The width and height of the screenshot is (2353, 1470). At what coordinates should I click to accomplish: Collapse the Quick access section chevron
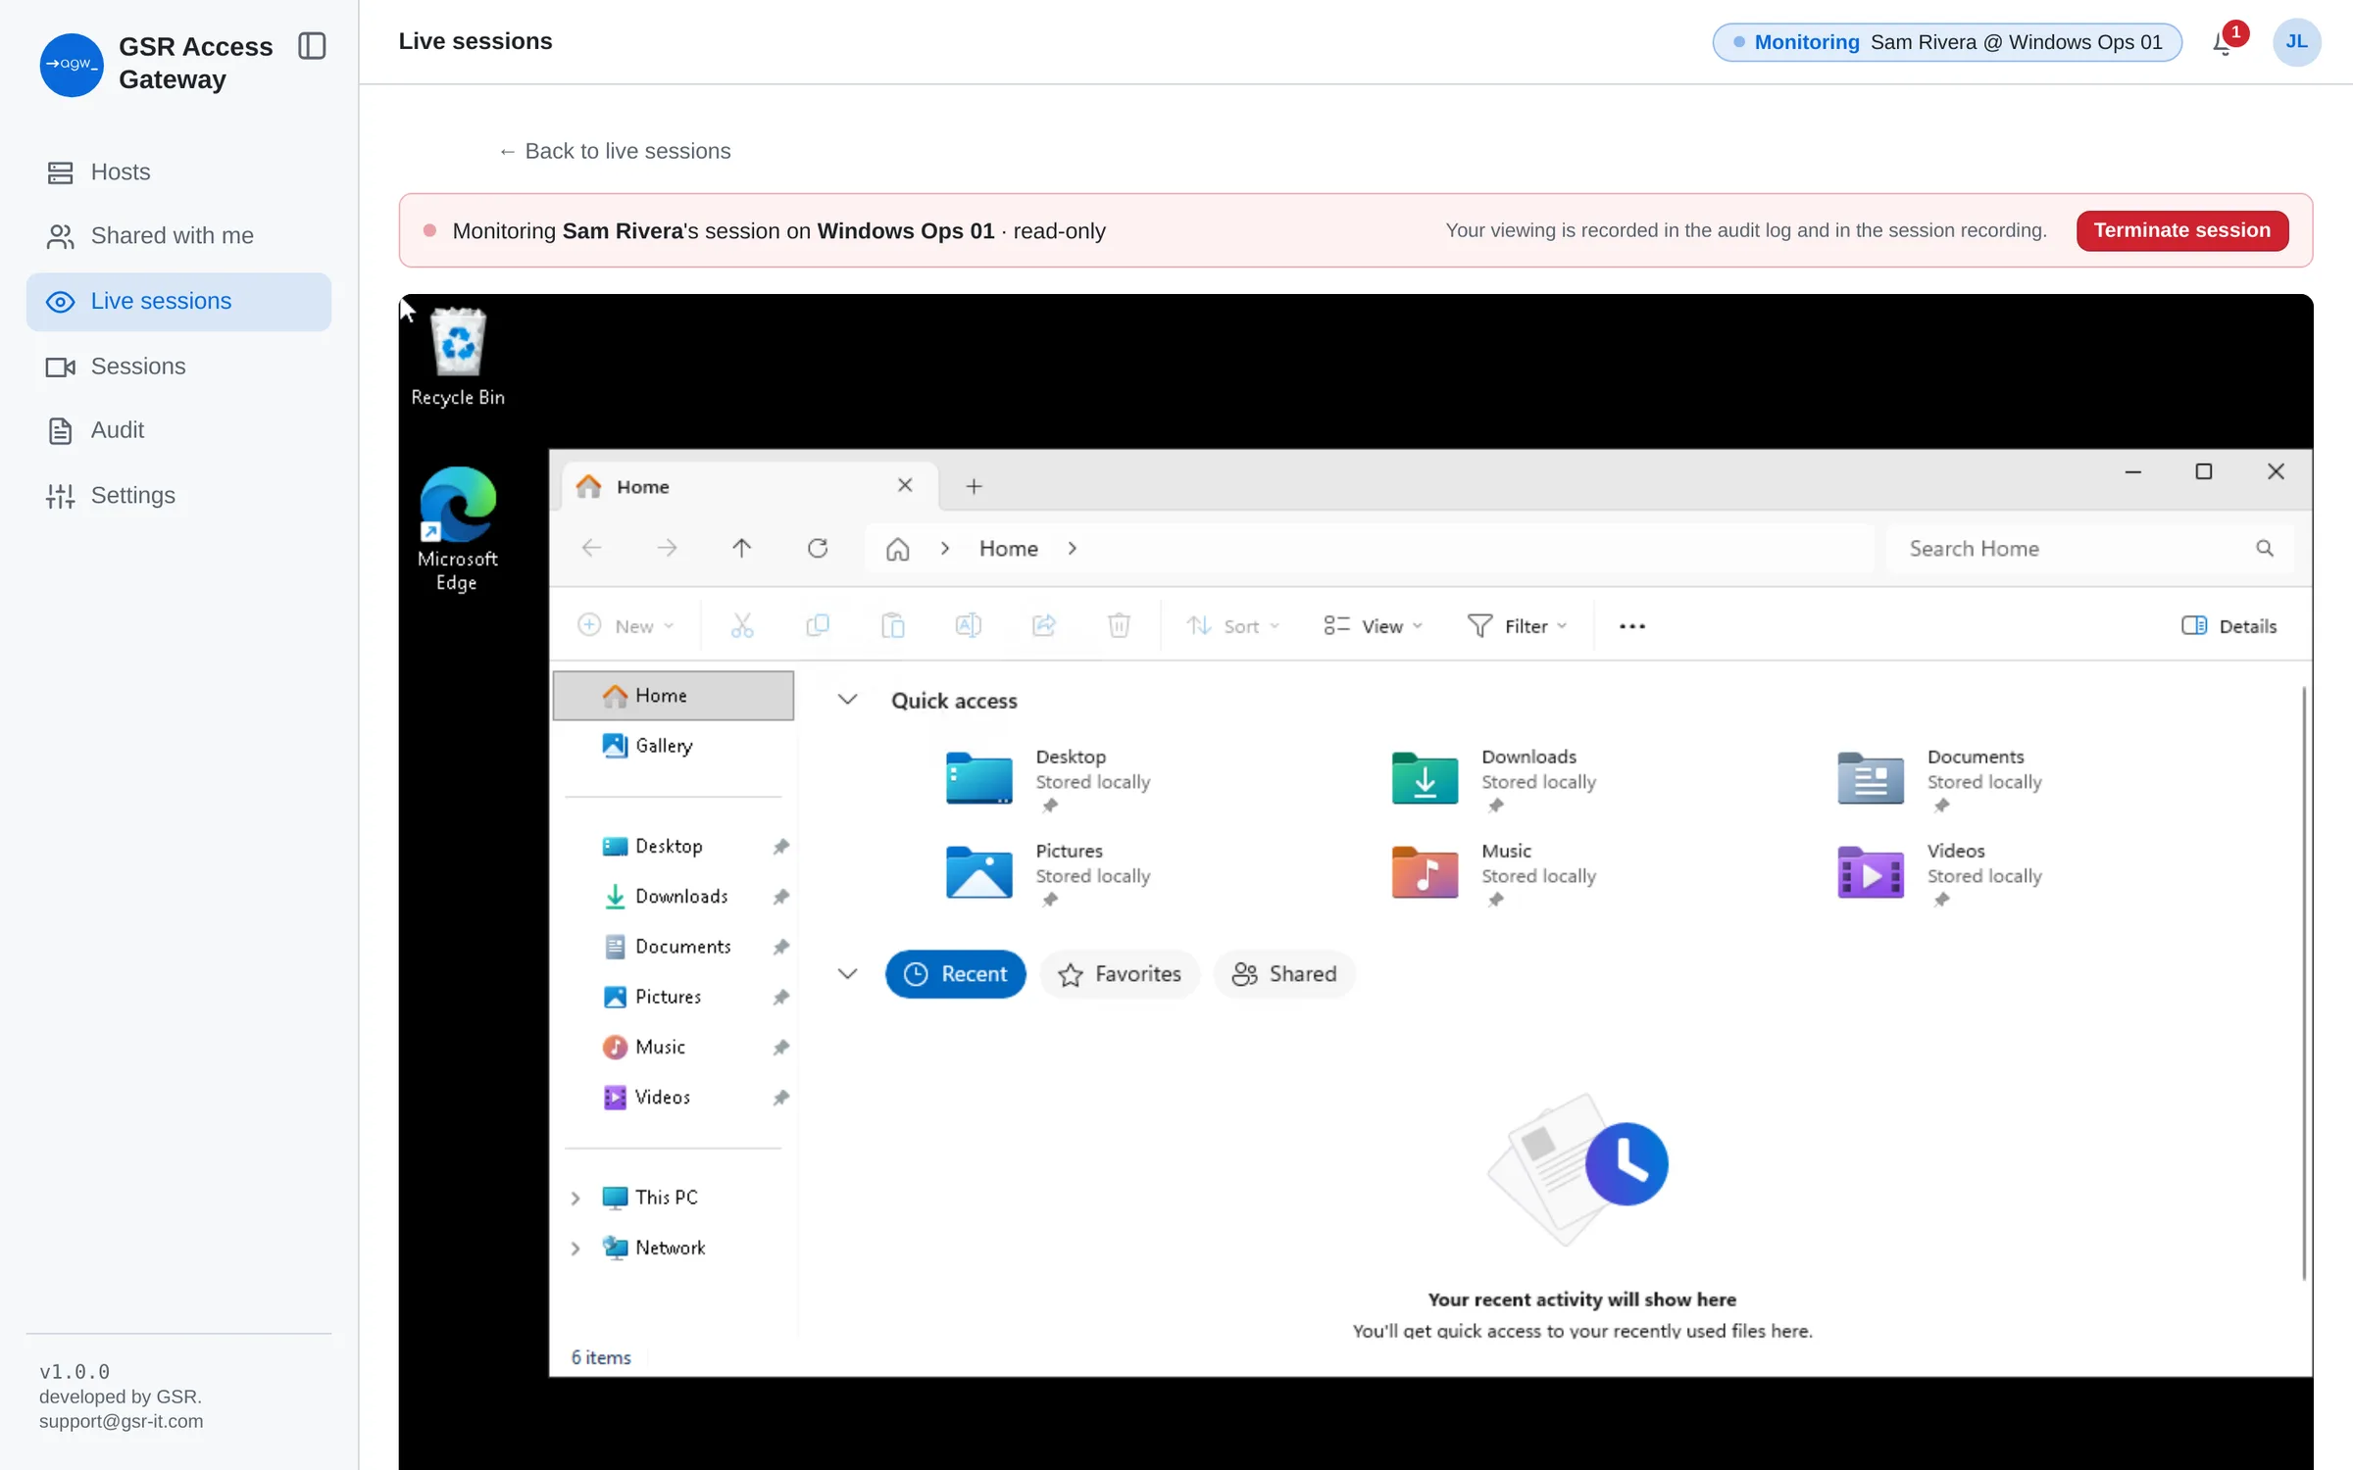coord(847,700)
